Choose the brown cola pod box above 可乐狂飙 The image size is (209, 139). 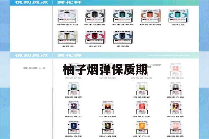point(108,108)
